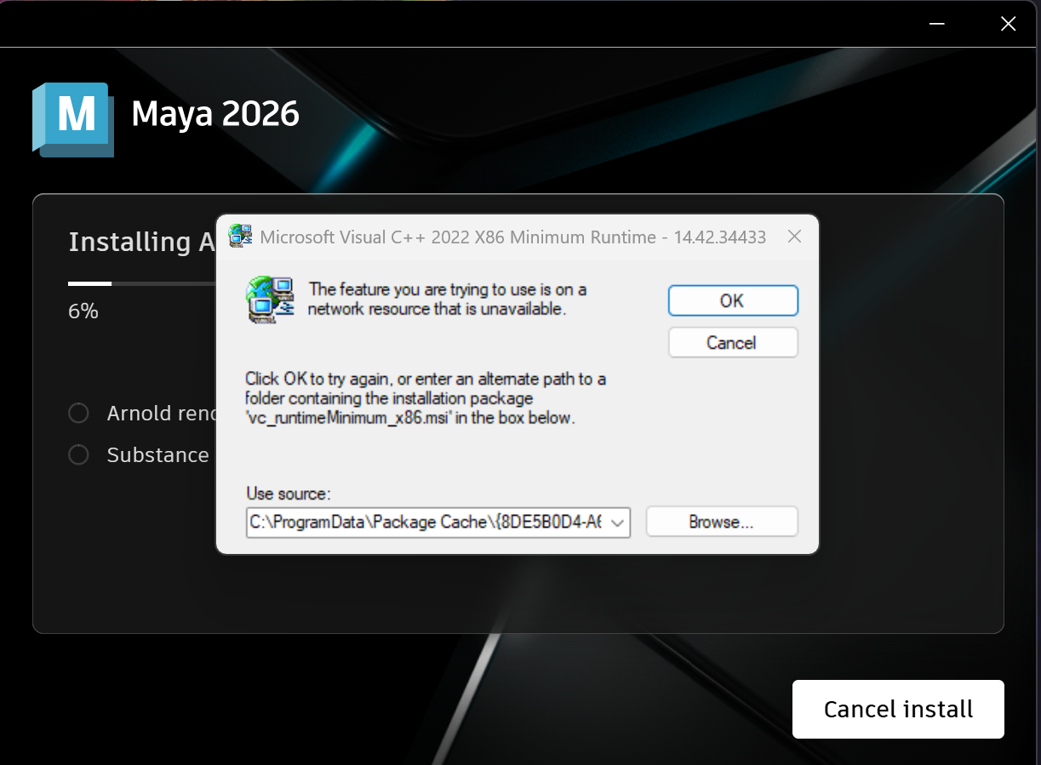The image size is (1041, 765).
Task: Select the Arnold renderer status circle
Action: coord(78,414)
